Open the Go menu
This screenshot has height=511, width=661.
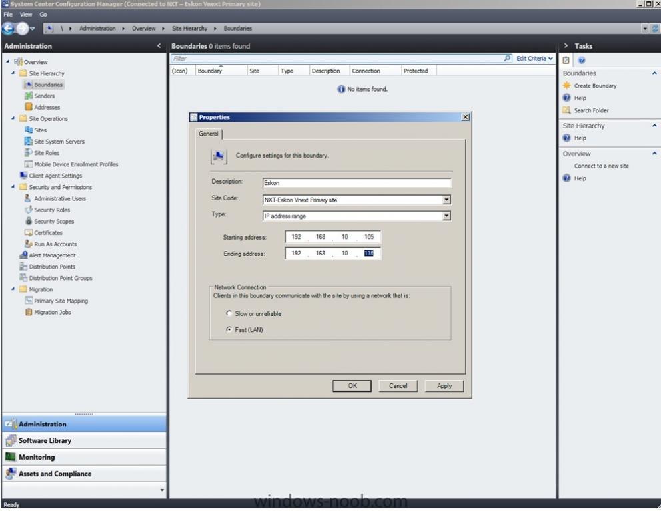[x=43, y=15]
